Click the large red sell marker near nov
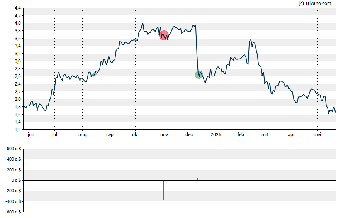The image size is (343, 218). point(164,35)
